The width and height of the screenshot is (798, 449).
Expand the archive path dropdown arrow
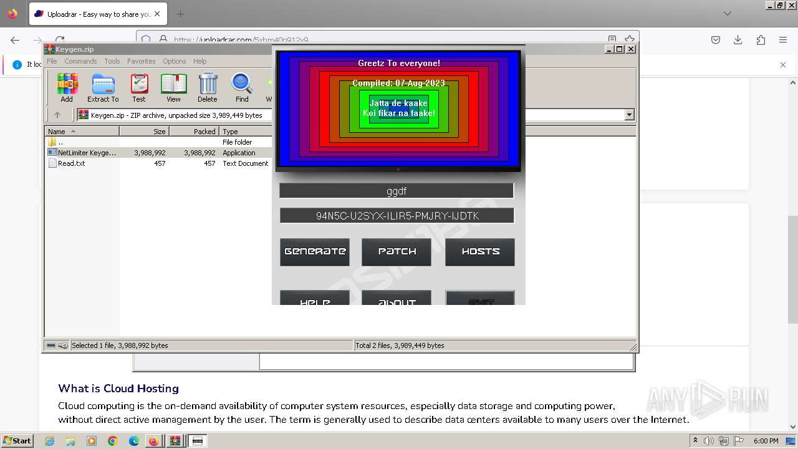click(x=629, y=115)
